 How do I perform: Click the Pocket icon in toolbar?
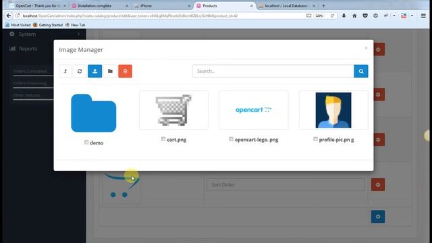pyautogui.click(x=365, y=16)
